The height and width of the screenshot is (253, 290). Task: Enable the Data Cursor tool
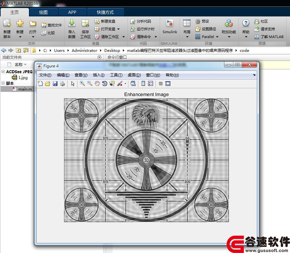coord(112,83)
